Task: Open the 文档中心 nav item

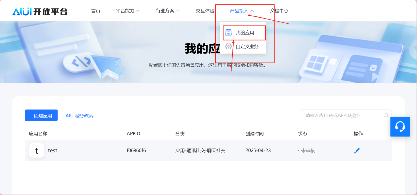Action: (x=279, y=11)
